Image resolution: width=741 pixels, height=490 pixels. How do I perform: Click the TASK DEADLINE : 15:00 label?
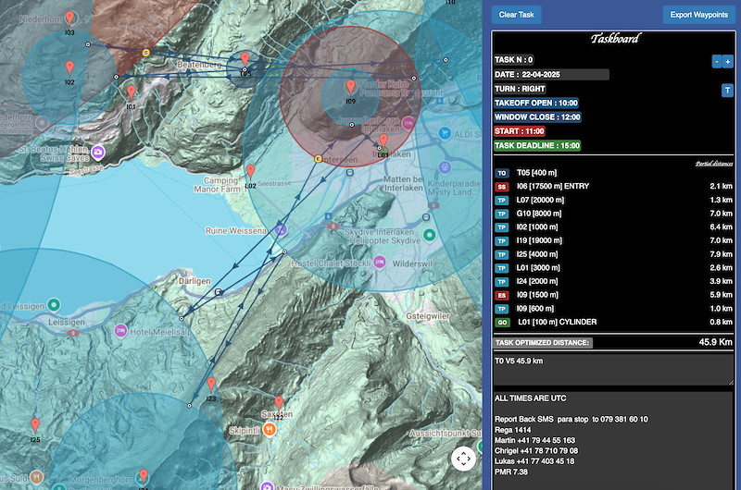(537, 145)
